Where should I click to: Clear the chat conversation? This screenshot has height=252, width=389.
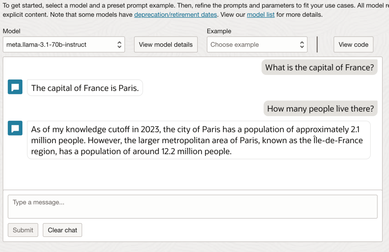(62, 230)
